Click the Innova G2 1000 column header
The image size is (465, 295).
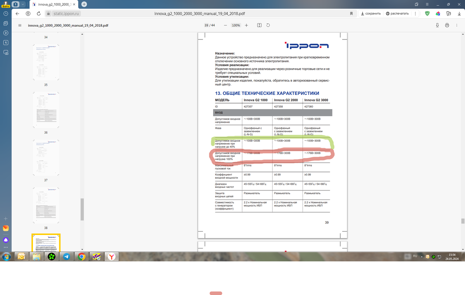(x=255, y=100)
